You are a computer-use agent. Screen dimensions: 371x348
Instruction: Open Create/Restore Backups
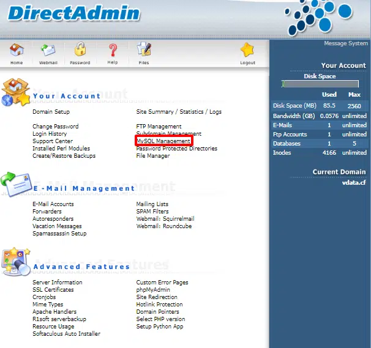pyautogui.click(x=64, y=155)
